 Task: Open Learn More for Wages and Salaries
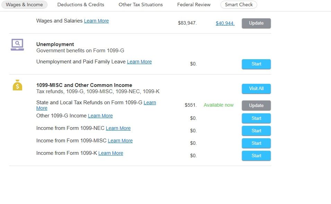click(96, 21)
